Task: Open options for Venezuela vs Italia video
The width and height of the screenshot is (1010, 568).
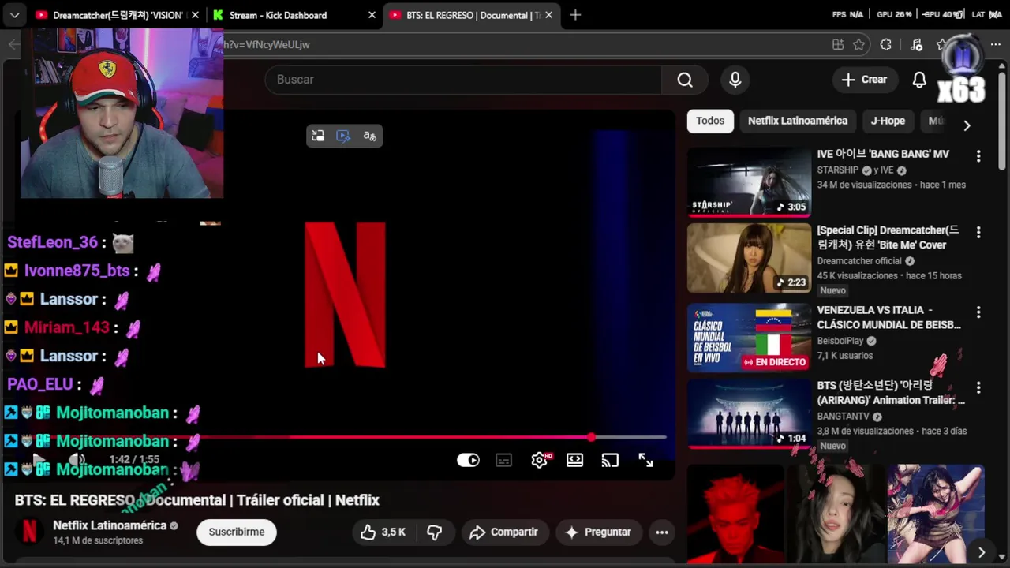Action: coord(978,312)
